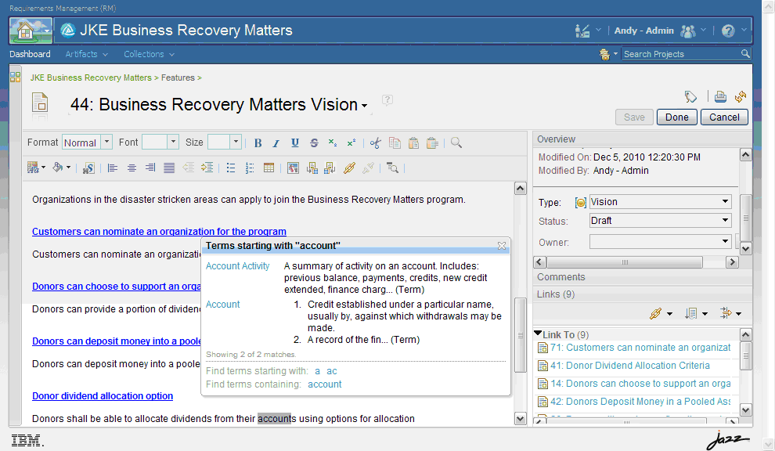The width and height of the screenshot is (775, 451).
Task: Click the editor vertical scrollbar thumb
Action: pos(520,335)
